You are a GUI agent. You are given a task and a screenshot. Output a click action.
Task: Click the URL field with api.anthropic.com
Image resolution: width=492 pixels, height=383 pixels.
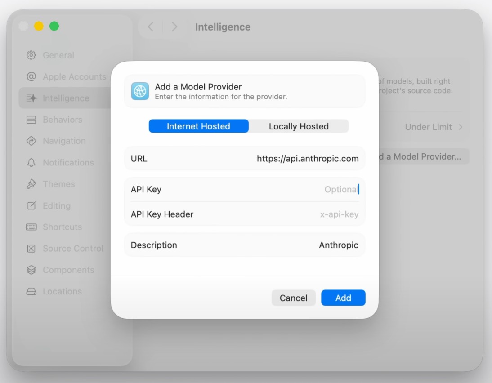pos(245,158)
